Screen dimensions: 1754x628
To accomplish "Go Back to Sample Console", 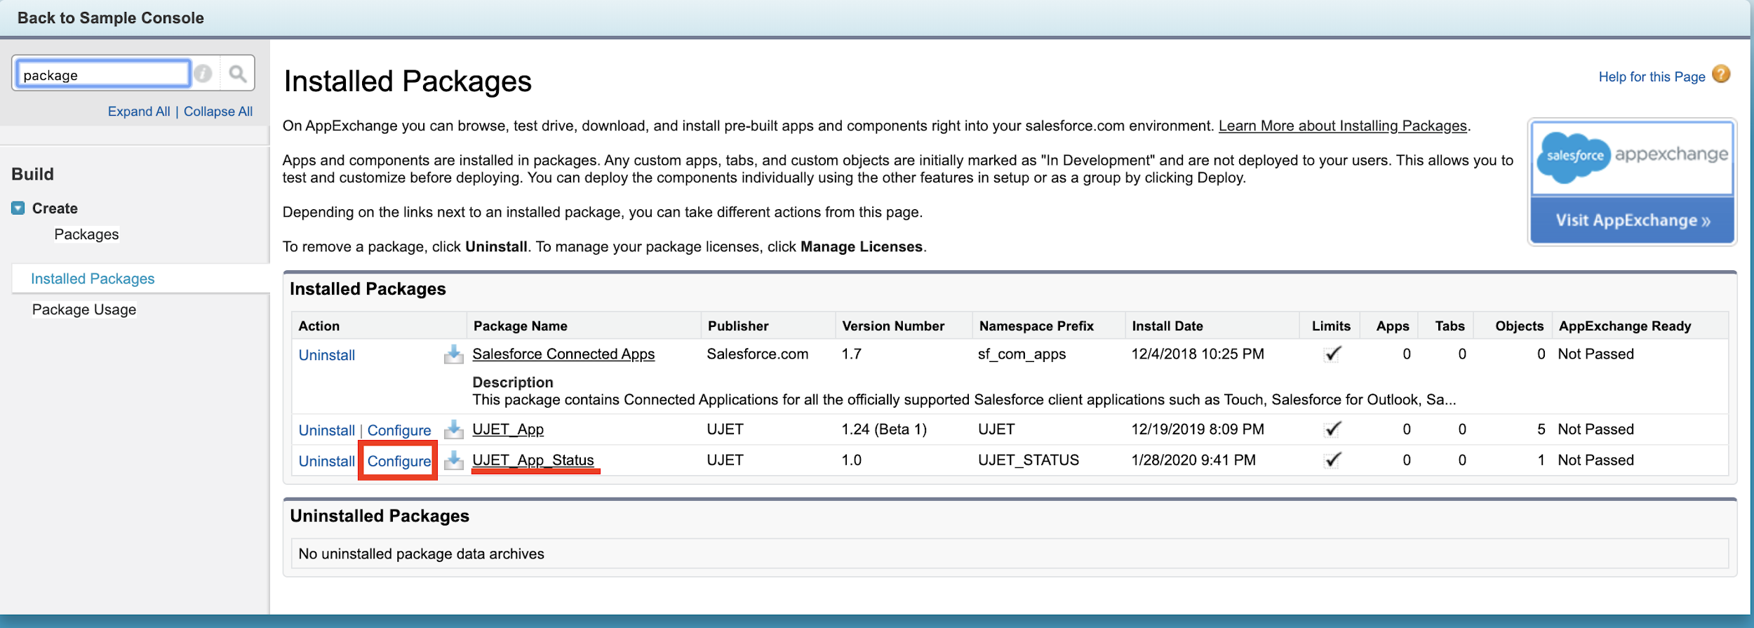I will click(x=111, y=18).
